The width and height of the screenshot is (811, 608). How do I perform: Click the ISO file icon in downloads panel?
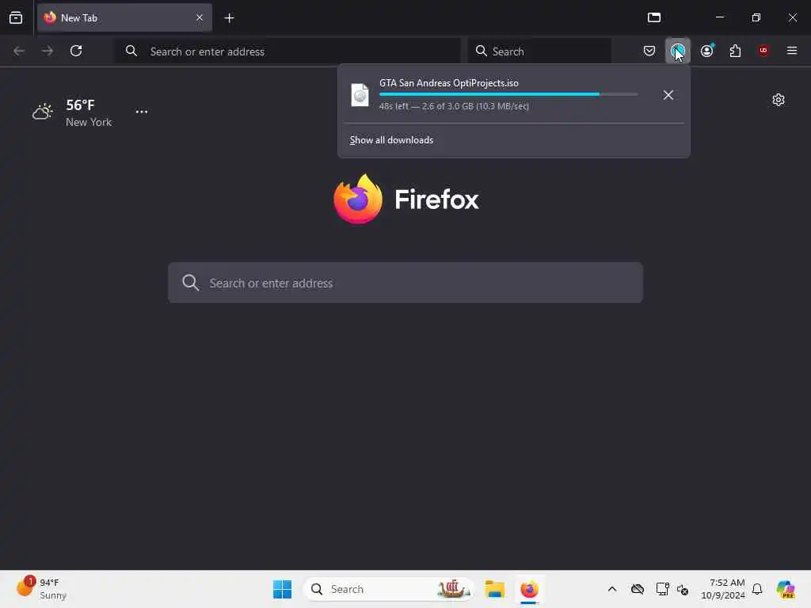(360, 95)
